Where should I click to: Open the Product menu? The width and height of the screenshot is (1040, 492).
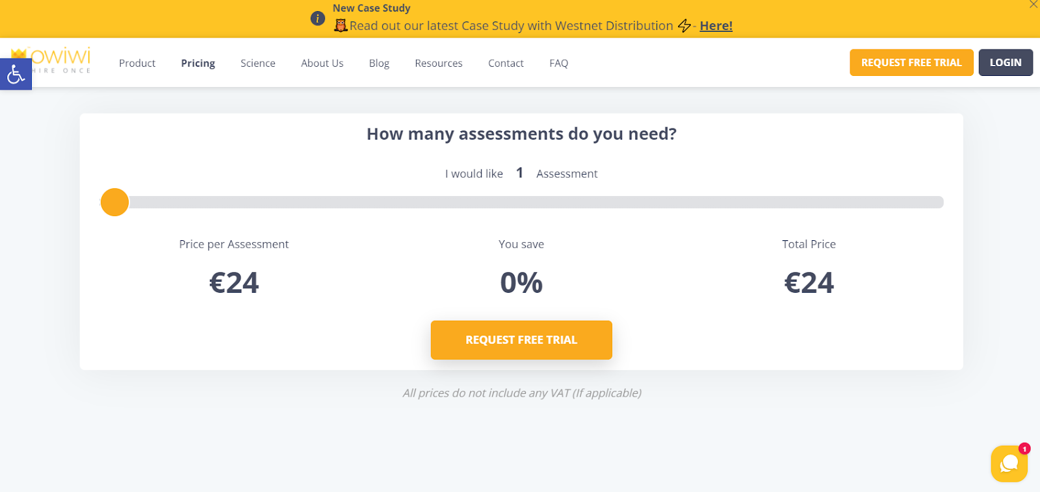pyautogui.click(x=137, y=63)
